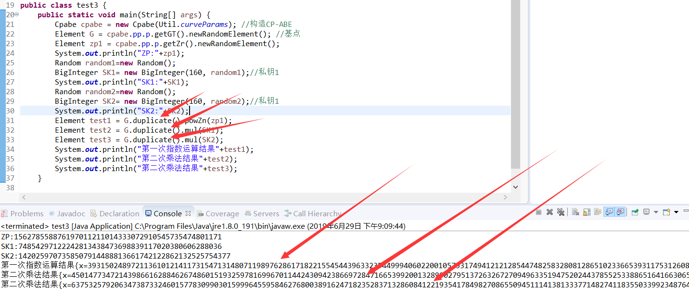689x297 pixels.
Task: Click the Display Selected Console monitor icon
Action: (x=647, y=212)
